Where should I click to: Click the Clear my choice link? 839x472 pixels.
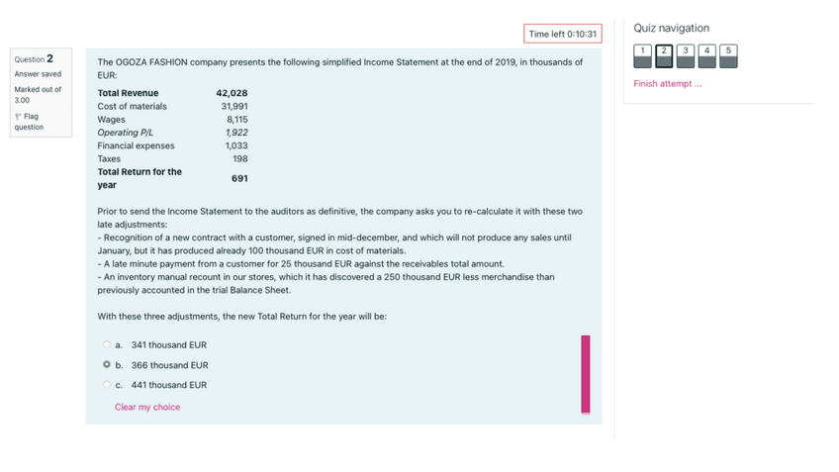click(x=147, y=407)
